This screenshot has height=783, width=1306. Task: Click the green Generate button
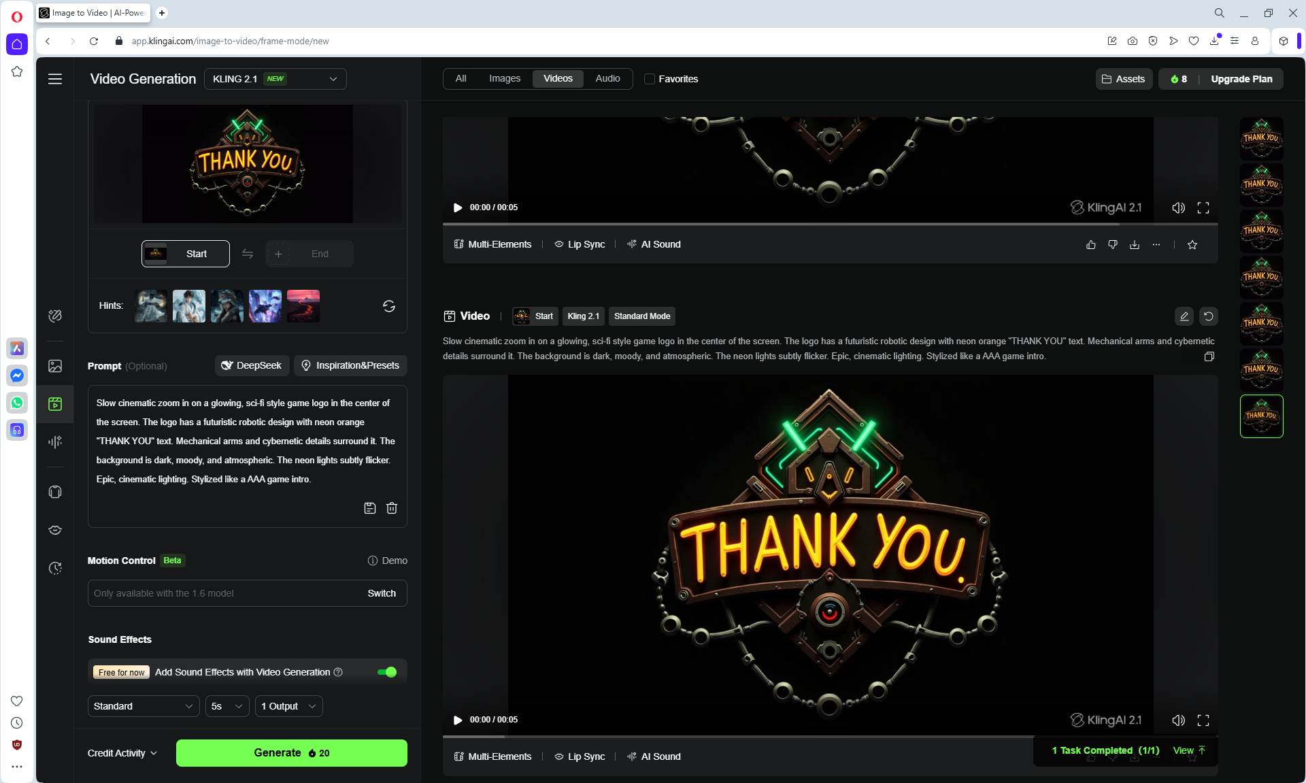click(x=291, y=753)
